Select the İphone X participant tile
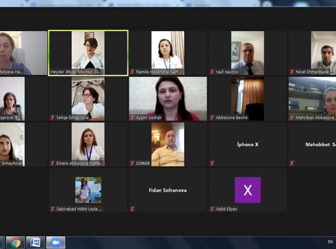 pos(248,145)
